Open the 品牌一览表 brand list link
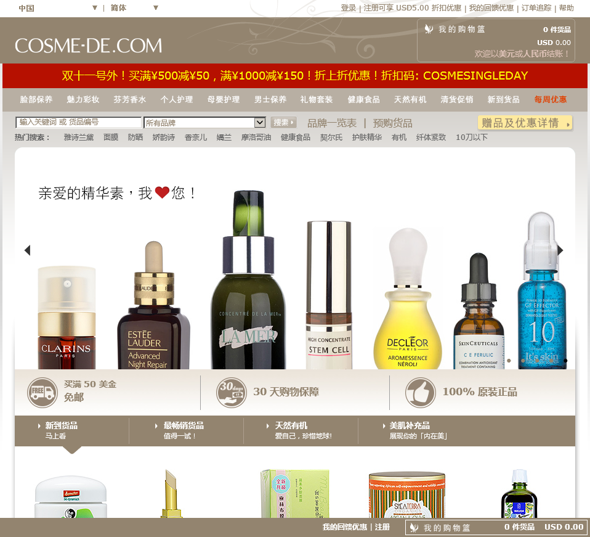The width and height of the screenshot is (590, 537). tap(332, 123)
